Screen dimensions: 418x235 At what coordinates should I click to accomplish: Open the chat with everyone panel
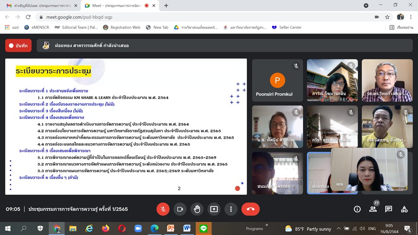coord(389,209)
